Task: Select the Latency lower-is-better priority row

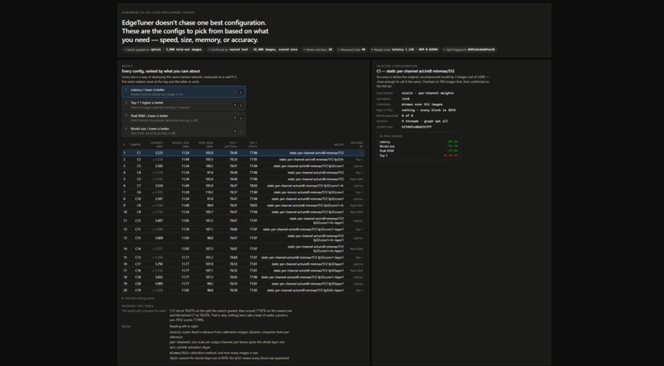Action: click(x=184, y=92)
